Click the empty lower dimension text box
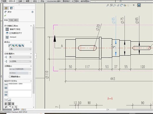The height and width of the screenshot is (114, 153). [20, 94]
